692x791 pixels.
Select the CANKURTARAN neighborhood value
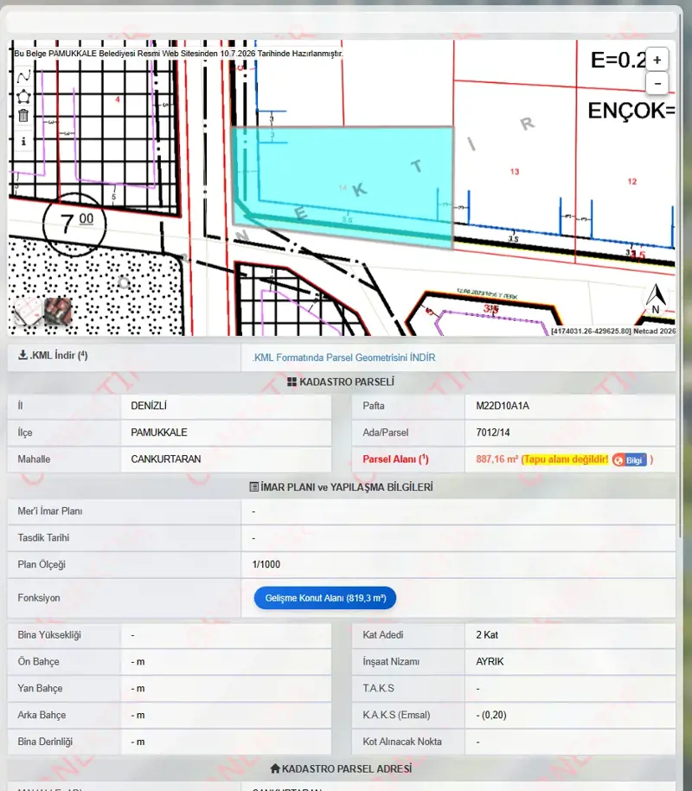point(166,460)
